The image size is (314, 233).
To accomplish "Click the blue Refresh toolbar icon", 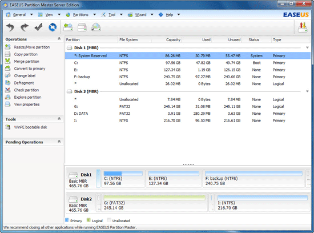I will pyautogui.click(x=53, y=27).
